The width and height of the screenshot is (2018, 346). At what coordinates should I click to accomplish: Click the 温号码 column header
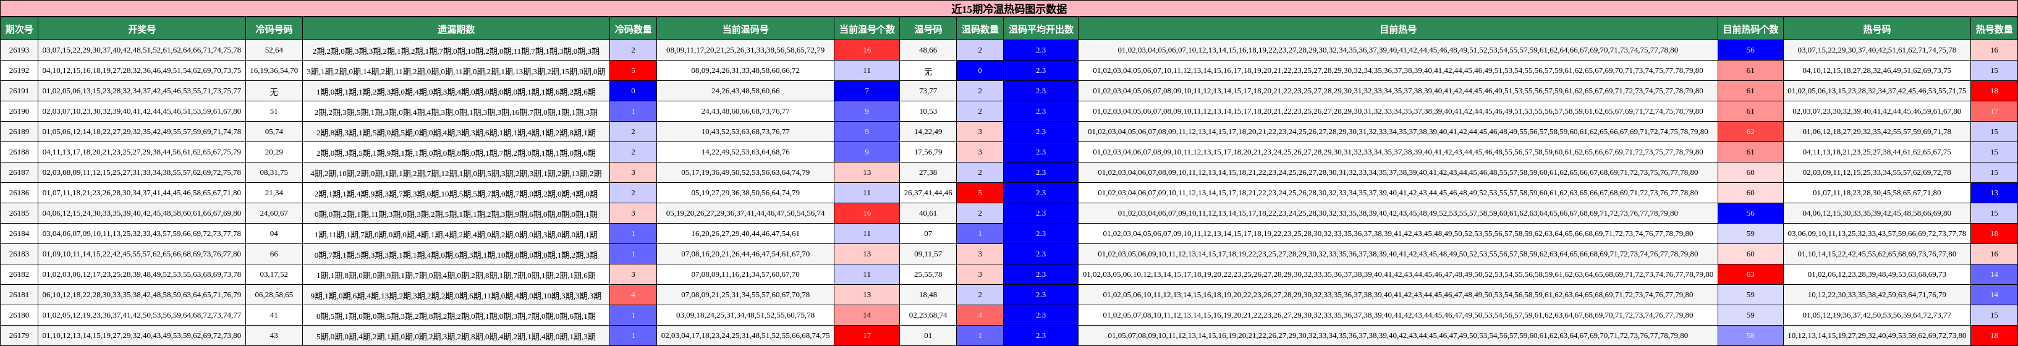928,29
